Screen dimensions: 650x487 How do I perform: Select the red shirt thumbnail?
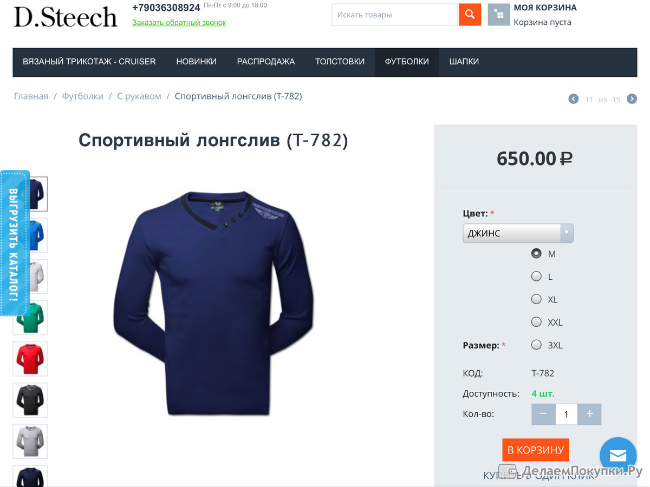30,359
